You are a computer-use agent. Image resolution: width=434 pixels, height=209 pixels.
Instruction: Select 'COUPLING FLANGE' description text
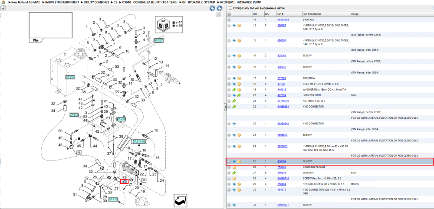pyautogui.click(x=314, y=167)
